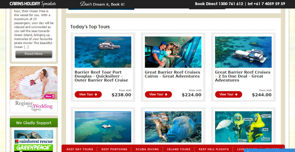View Tour for 2 In One Deal

228,94
